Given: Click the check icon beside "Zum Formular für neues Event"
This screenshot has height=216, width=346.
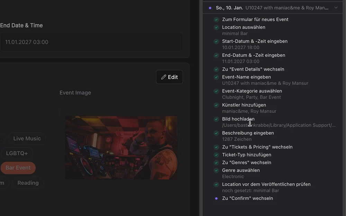Looking at the screenshot, I should 216,20.
